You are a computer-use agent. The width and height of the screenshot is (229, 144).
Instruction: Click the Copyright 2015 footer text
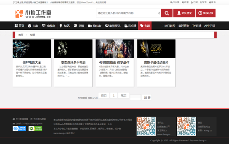pyautogui.click(x=178, y=141)
